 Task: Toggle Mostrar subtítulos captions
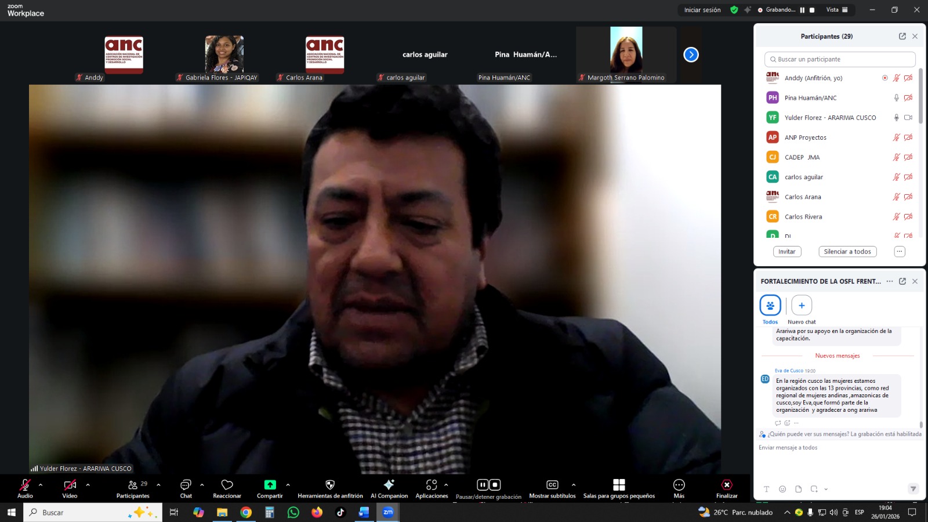click(552, 485)
